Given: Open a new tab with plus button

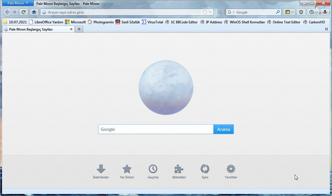Looking at the screenshot, I should [79, 29].
